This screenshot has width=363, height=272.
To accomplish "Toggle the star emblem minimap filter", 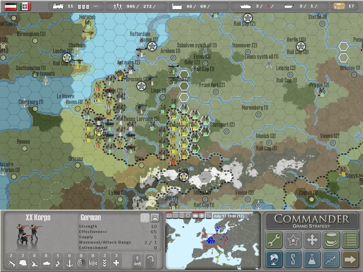I will pyautogui.click(x=202, y=216).
